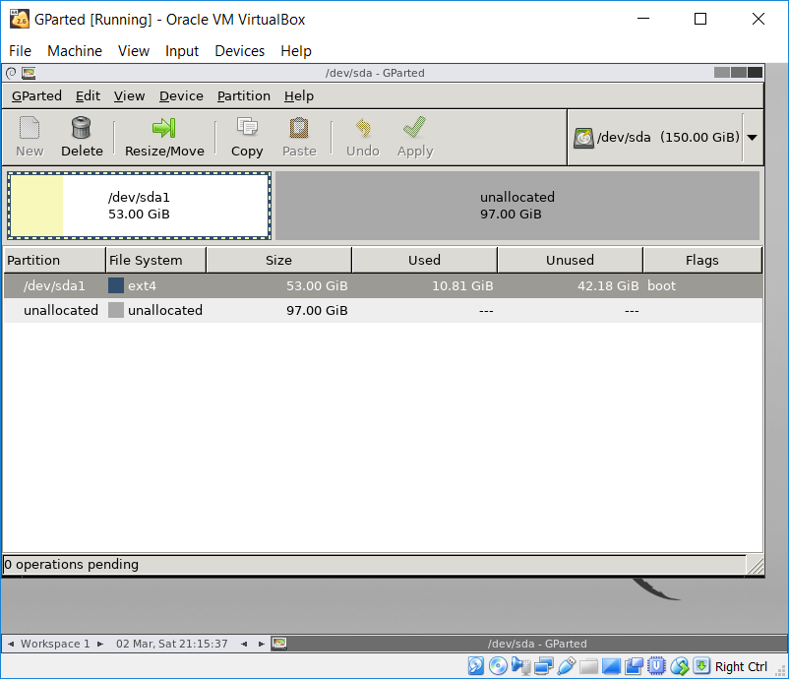Select the Resize/Move tool in the toolbar

pyautogui.click(x=163, y=137)
